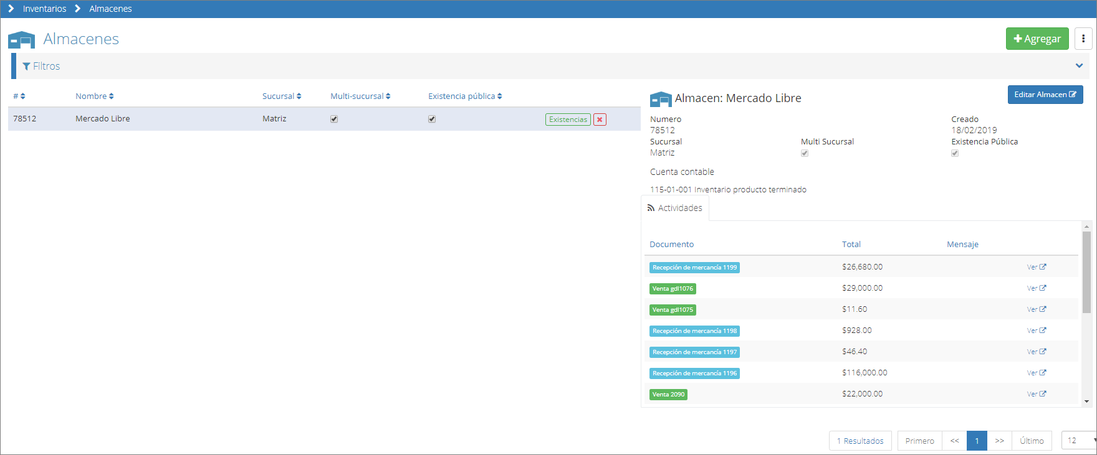Image resolution: width=1097 pixels, height=455 pixels.
Task: Click warehouse number 78512 in the table
Action: tap(25, 119)
